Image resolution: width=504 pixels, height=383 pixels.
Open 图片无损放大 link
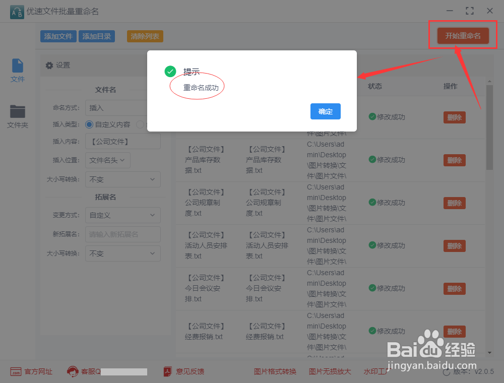(x=330, y=372)
